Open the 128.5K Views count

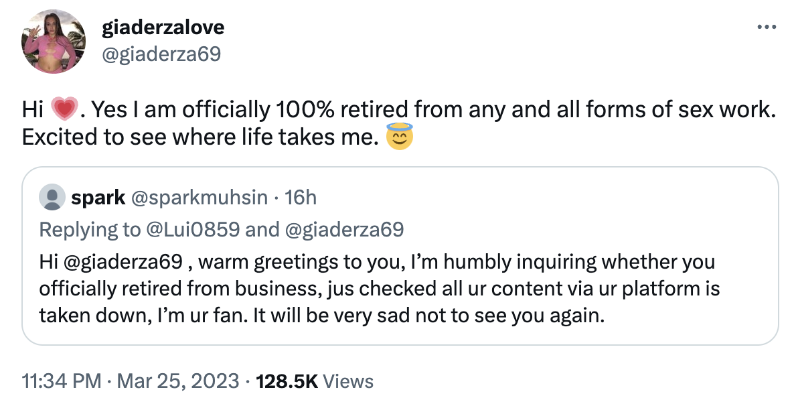(315, 381)
